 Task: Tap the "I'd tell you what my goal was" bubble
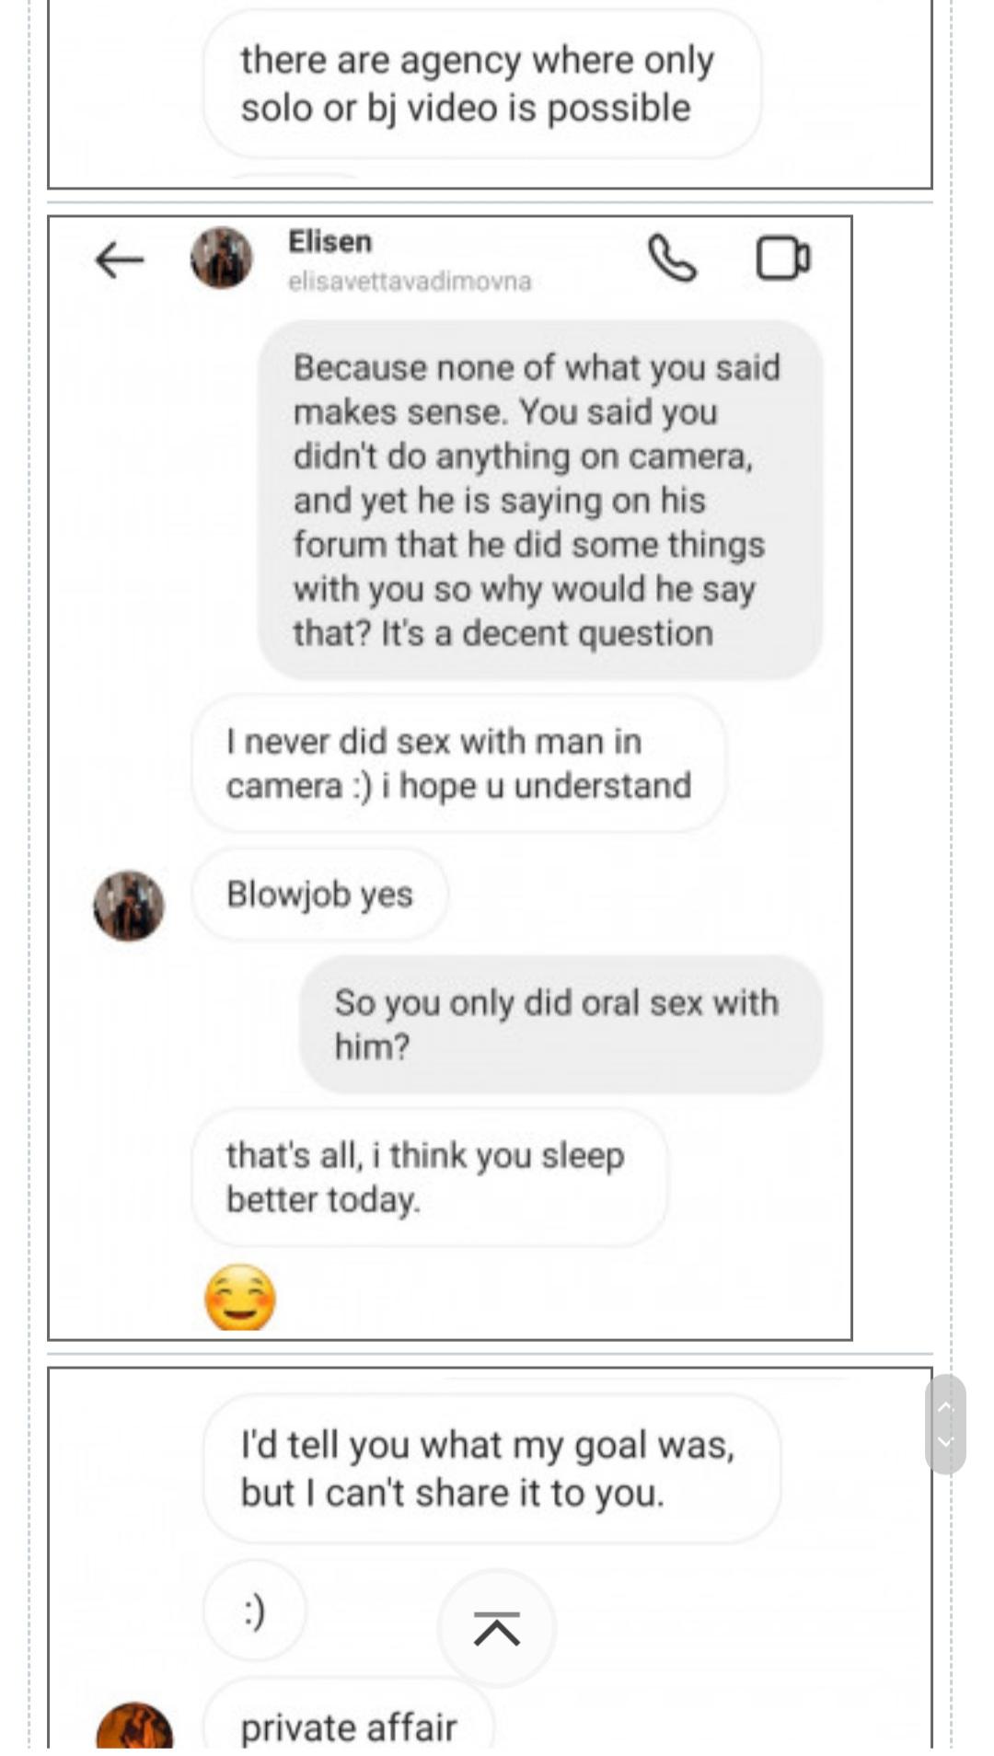(491, 1469)
